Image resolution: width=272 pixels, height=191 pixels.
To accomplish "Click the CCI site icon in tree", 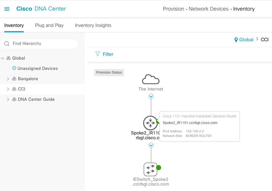I will pyautogui.click(x=14, y=89).
